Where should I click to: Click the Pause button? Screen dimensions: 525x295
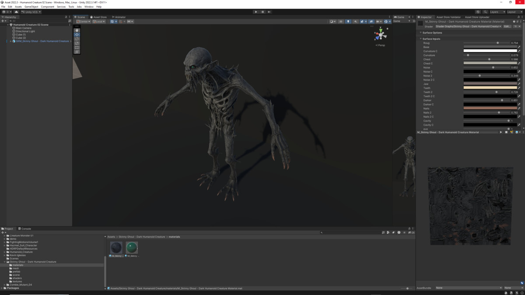262,12
